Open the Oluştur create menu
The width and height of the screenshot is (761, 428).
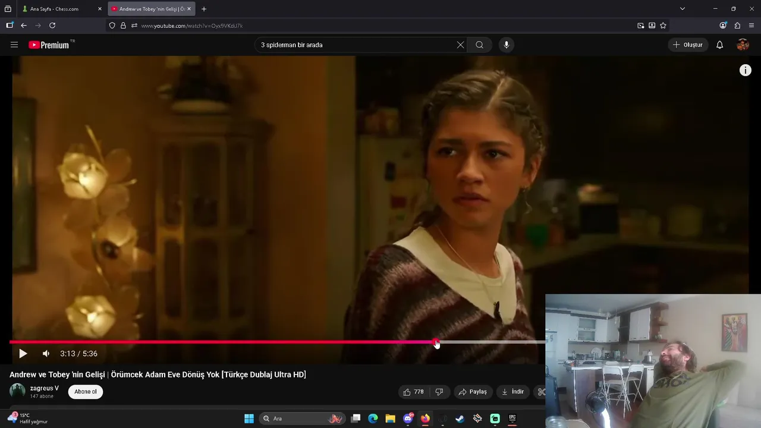(688, 45)
